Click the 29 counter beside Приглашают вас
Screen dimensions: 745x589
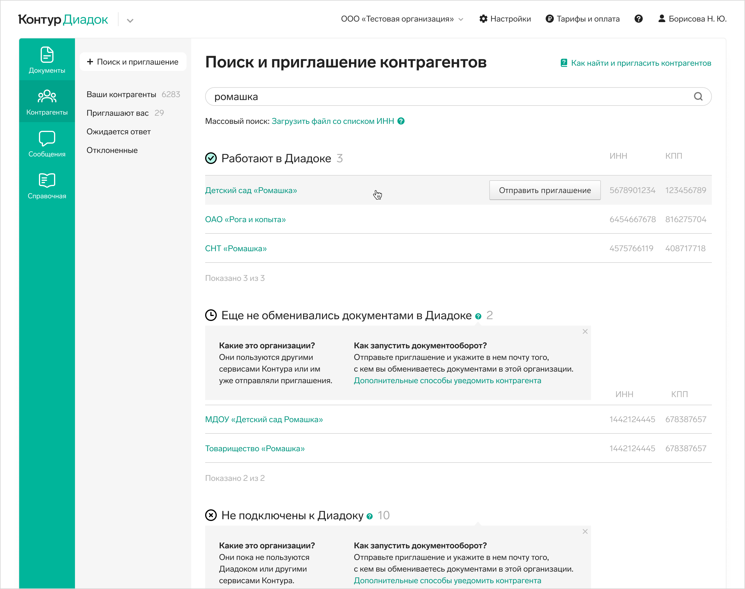click(x=159, y=113)
